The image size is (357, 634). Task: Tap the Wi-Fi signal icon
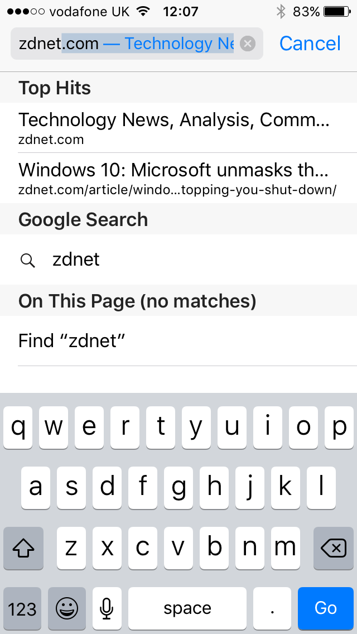click(144, 11)
